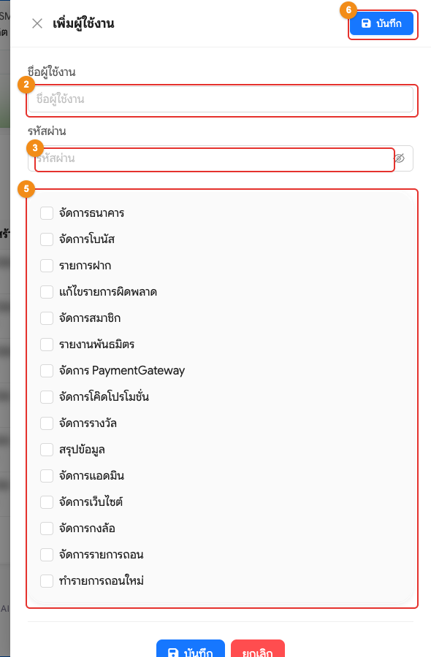Enable the จัดการแอดมิน checkbox
The image size is (431, 657).
click(47, 476)
